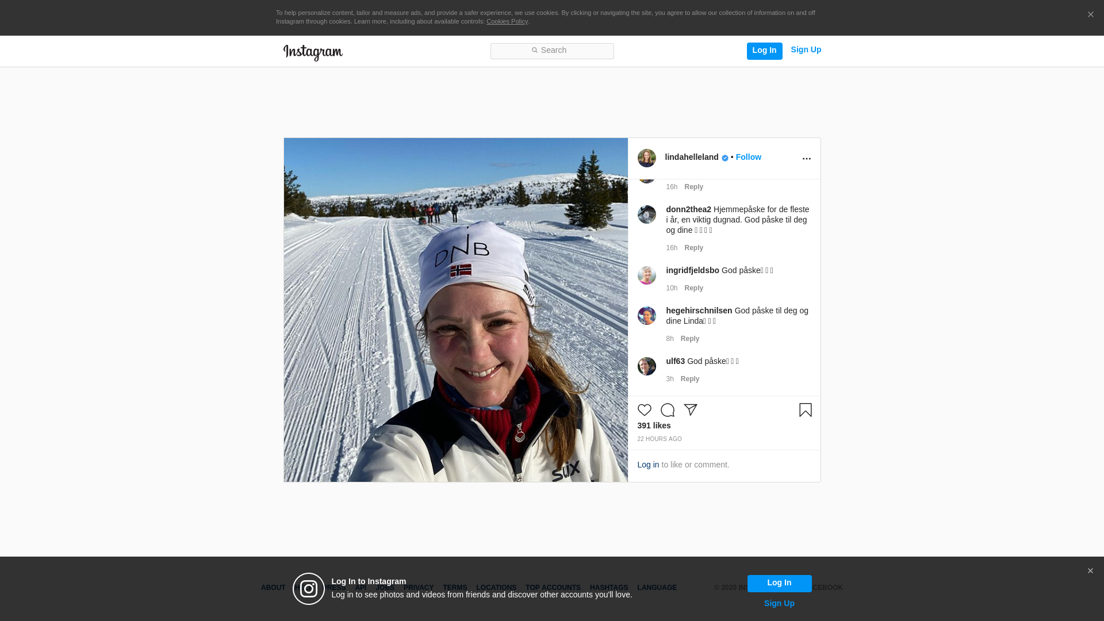The width and height of the screenshot is (1104, 621).
Task: Open donn2thea2's avatar picture
Action: tap(646, 214)
